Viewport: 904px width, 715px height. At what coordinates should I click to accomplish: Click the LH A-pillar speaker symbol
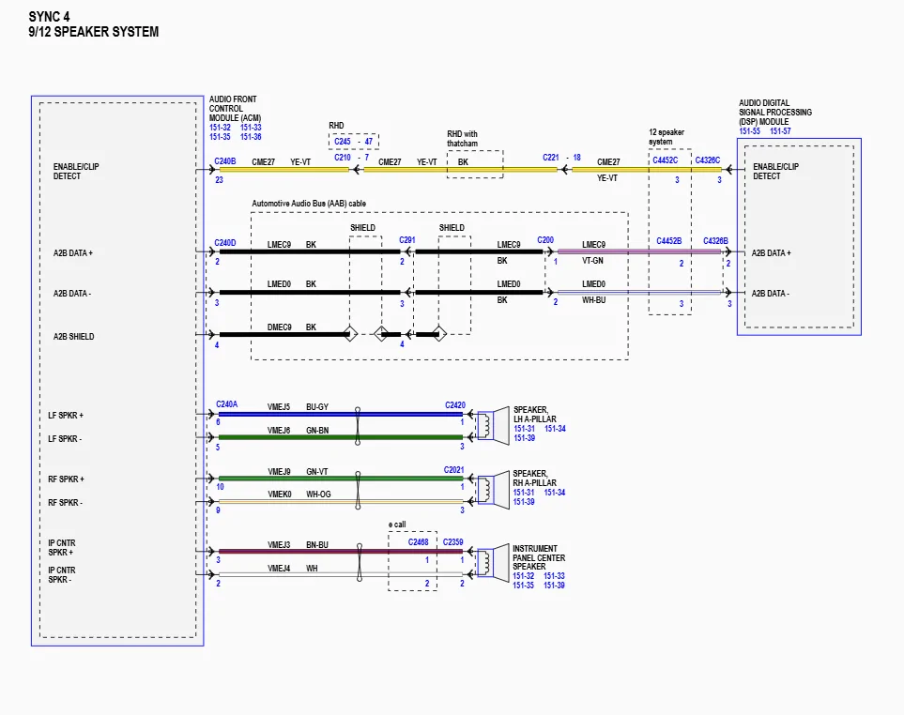493,425
